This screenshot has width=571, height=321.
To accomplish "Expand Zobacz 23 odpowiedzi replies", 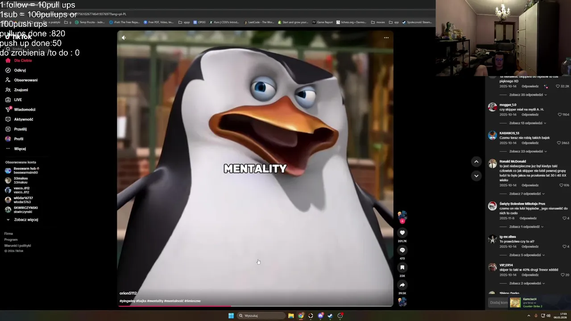I will pyautogui.click(x=528, y=151).
